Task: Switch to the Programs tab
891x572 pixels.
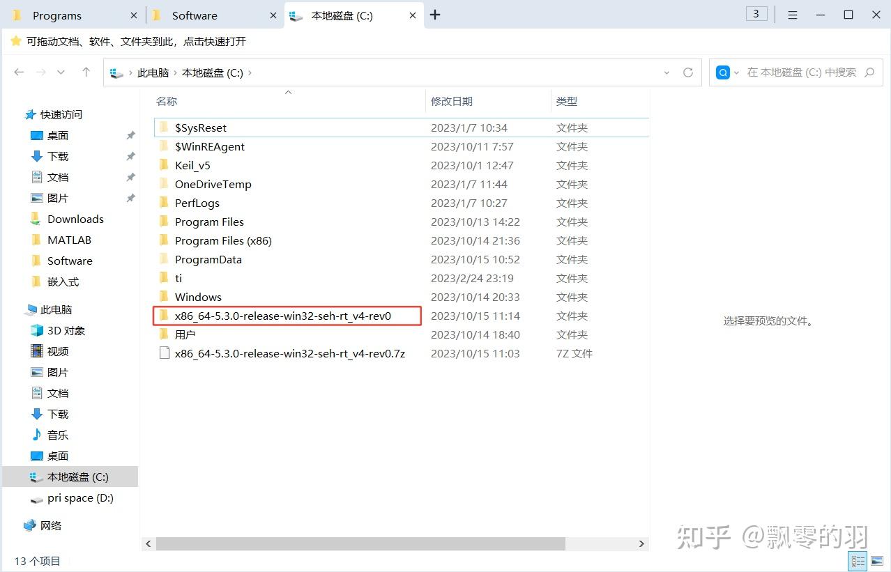Action: point(57,15)
